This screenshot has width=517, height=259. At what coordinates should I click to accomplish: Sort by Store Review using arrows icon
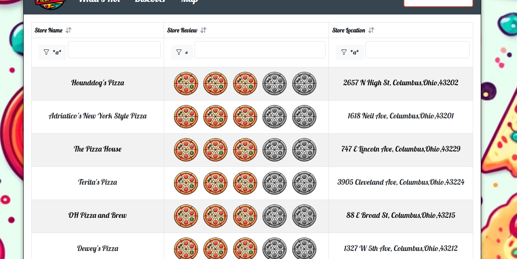(203, 30)
